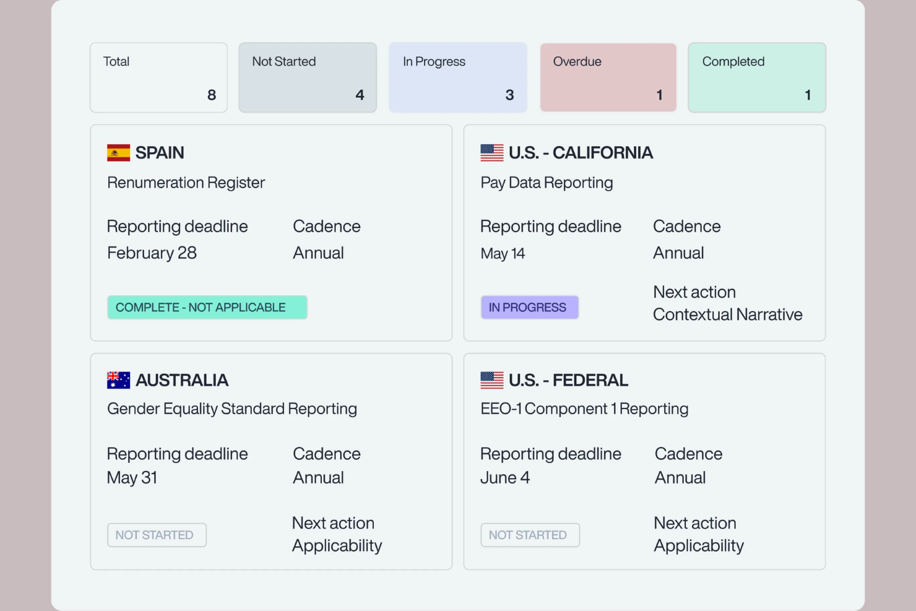The width and height of the screenshot is (916, 611).
Task: Click the May 14 deadline
Action: tap(503, 253)
